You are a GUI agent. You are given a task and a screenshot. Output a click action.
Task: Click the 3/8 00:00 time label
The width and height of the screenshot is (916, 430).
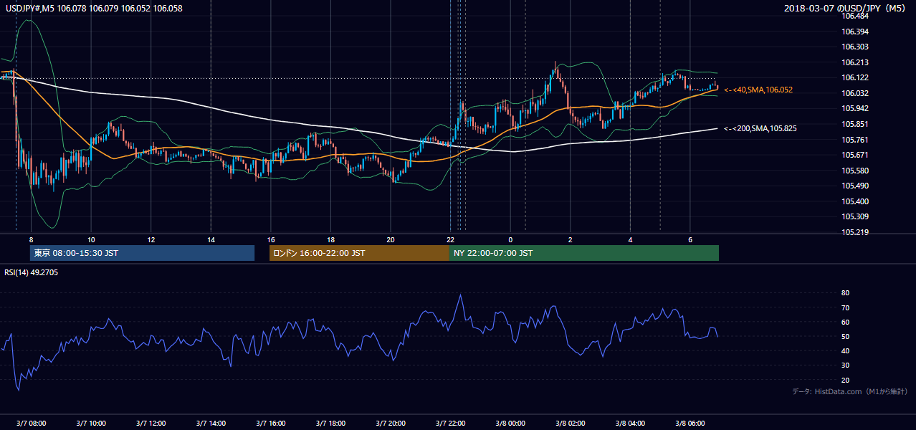(510, 424)
